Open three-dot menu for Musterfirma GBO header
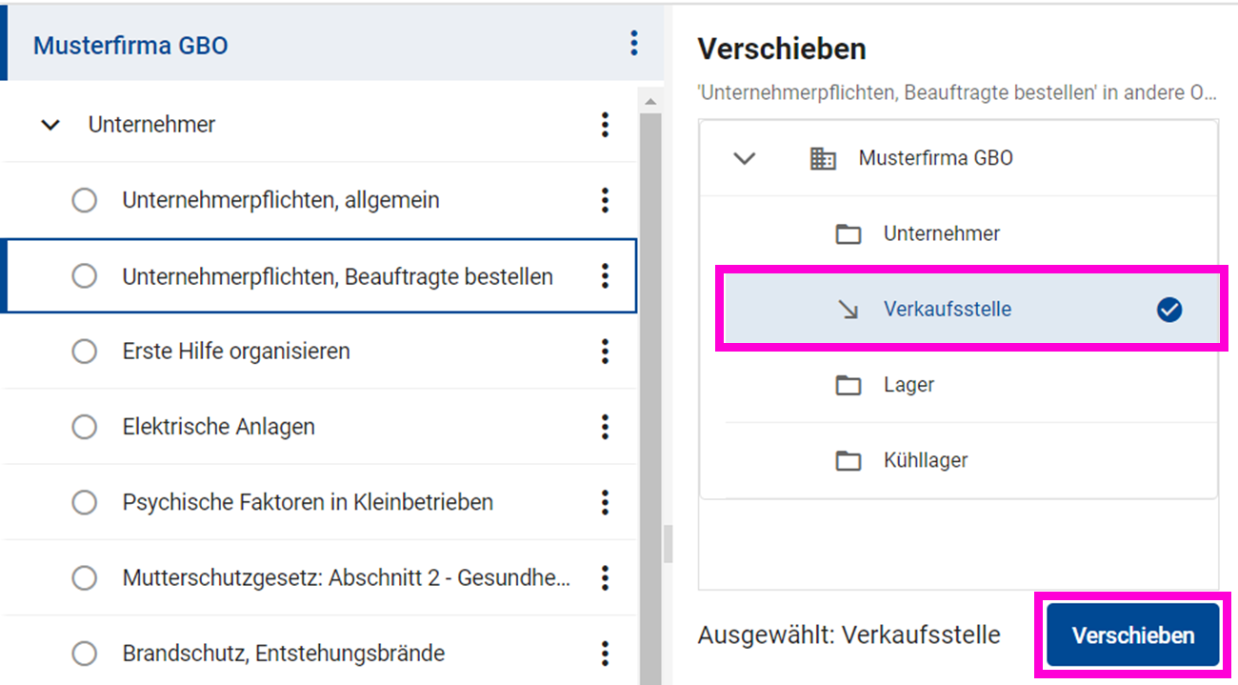1238x685 pixels. (633, 44)
